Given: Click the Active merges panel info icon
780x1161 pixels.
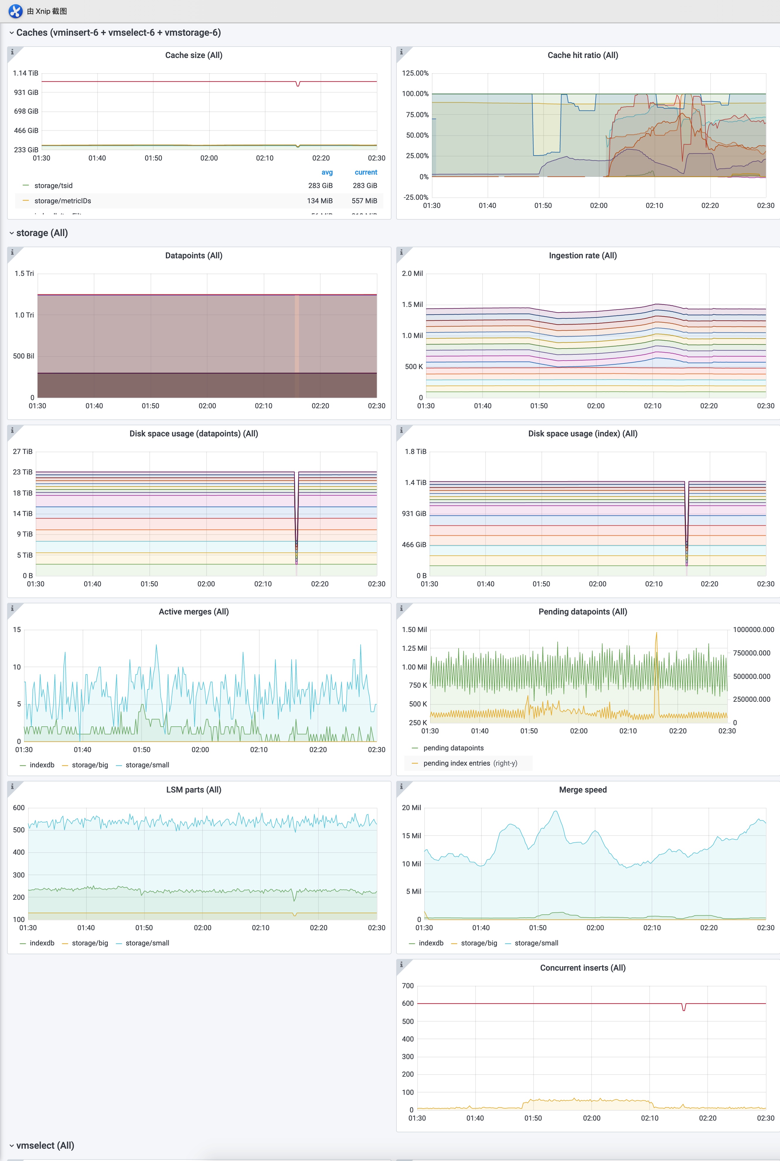Looking at the screenshot, I should click(x=12, y=609).
